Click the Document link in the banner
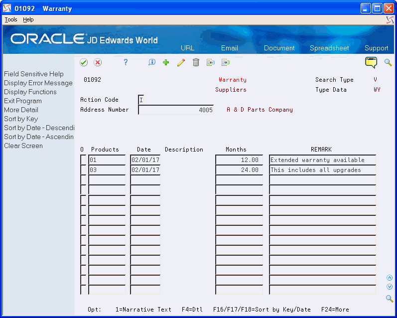The image size is (397, 318). tap(279, 48)
